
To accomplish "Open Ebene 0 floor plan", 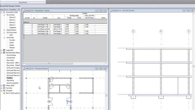I will coord(12,17).
